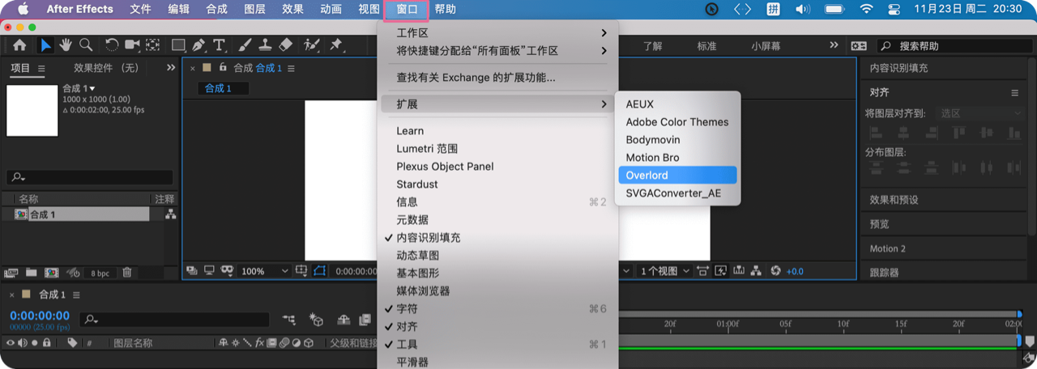
Task: Select the Zoom magnifier tool
Action: [x=85, y=45]
